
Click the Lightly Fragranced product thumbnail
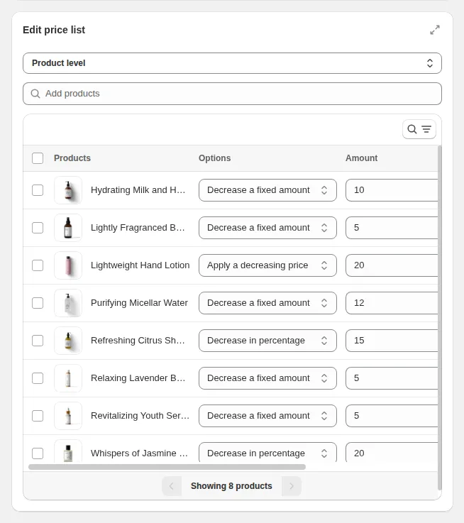pos(68,228)
